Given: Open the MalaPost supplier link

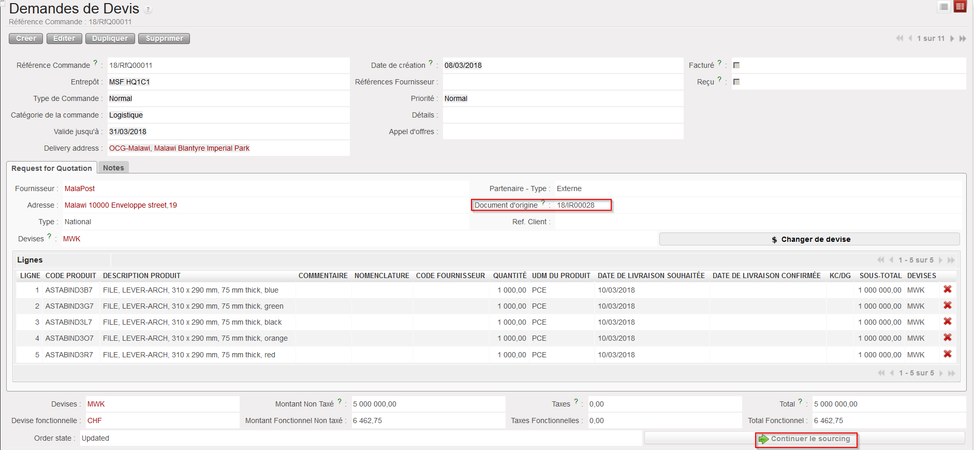Looking at the screenshot, I should [x=80, y=188].
